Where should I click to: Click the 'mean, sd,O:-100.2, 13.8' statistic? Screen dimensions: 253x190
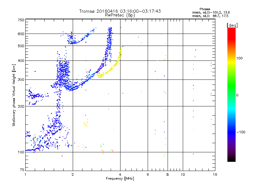(x=211, y=12)
